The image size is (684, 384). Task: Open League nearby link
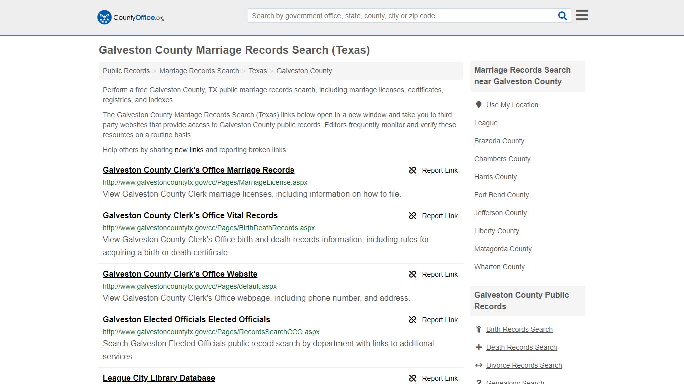coord(486,123)
